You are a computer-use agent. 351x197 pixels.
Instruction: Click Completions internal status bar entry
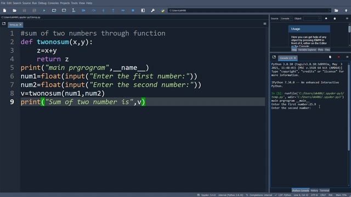[x=259, y=195]
